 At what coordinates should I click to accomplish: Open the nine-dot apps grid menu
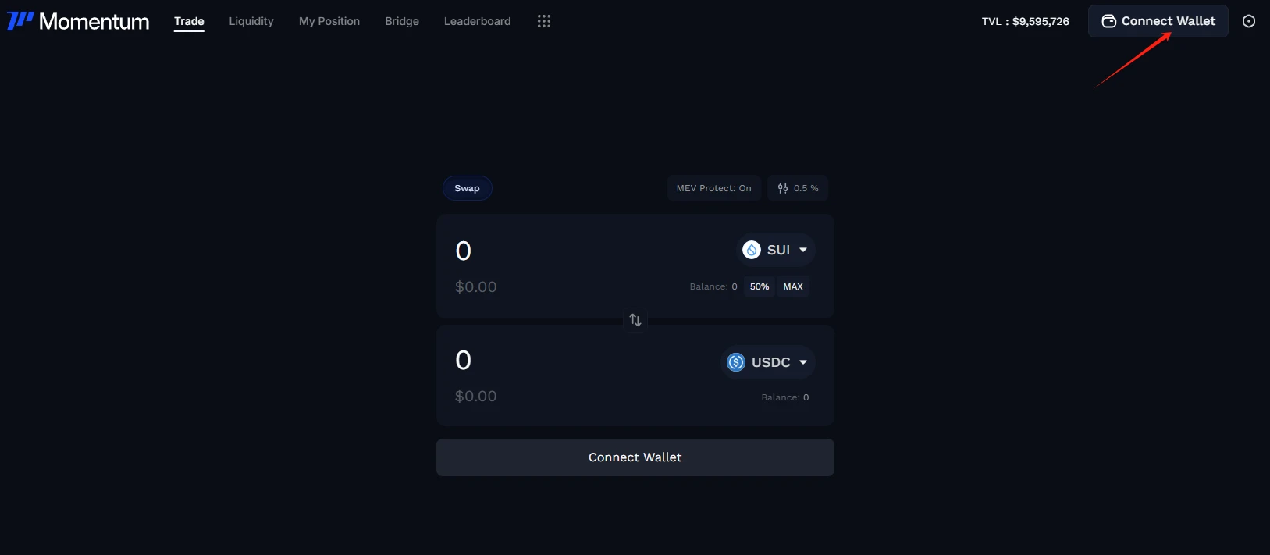pyautogui.click(x=544, y=22)
